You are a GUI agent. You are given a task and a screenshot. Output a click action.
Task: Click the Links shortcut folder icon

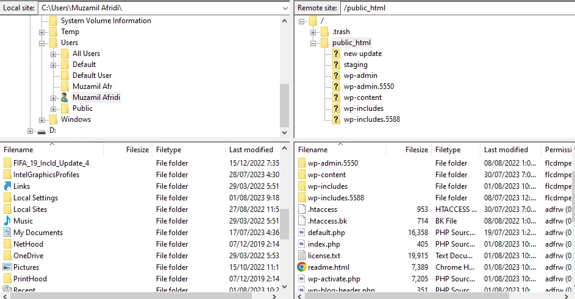point(7,186)
